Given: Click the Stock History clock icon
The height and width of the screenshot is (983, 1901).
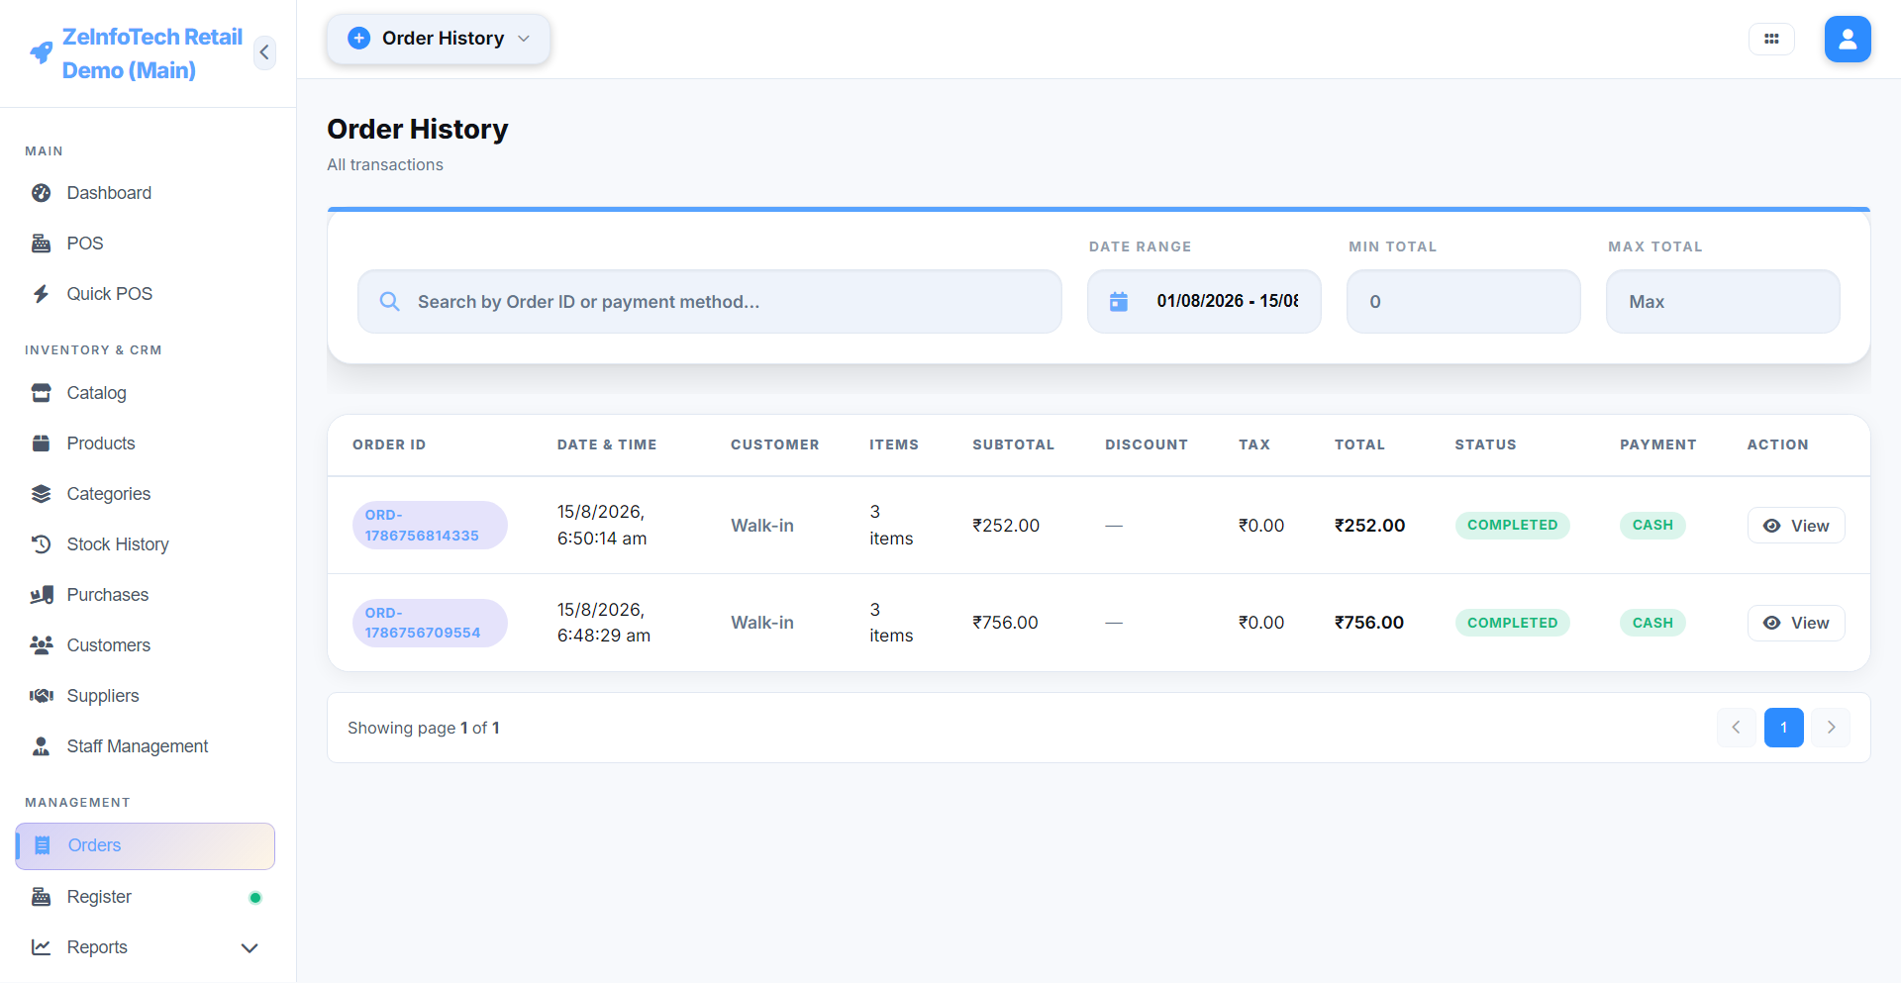Looking at the screenshot, I should 41,544.
